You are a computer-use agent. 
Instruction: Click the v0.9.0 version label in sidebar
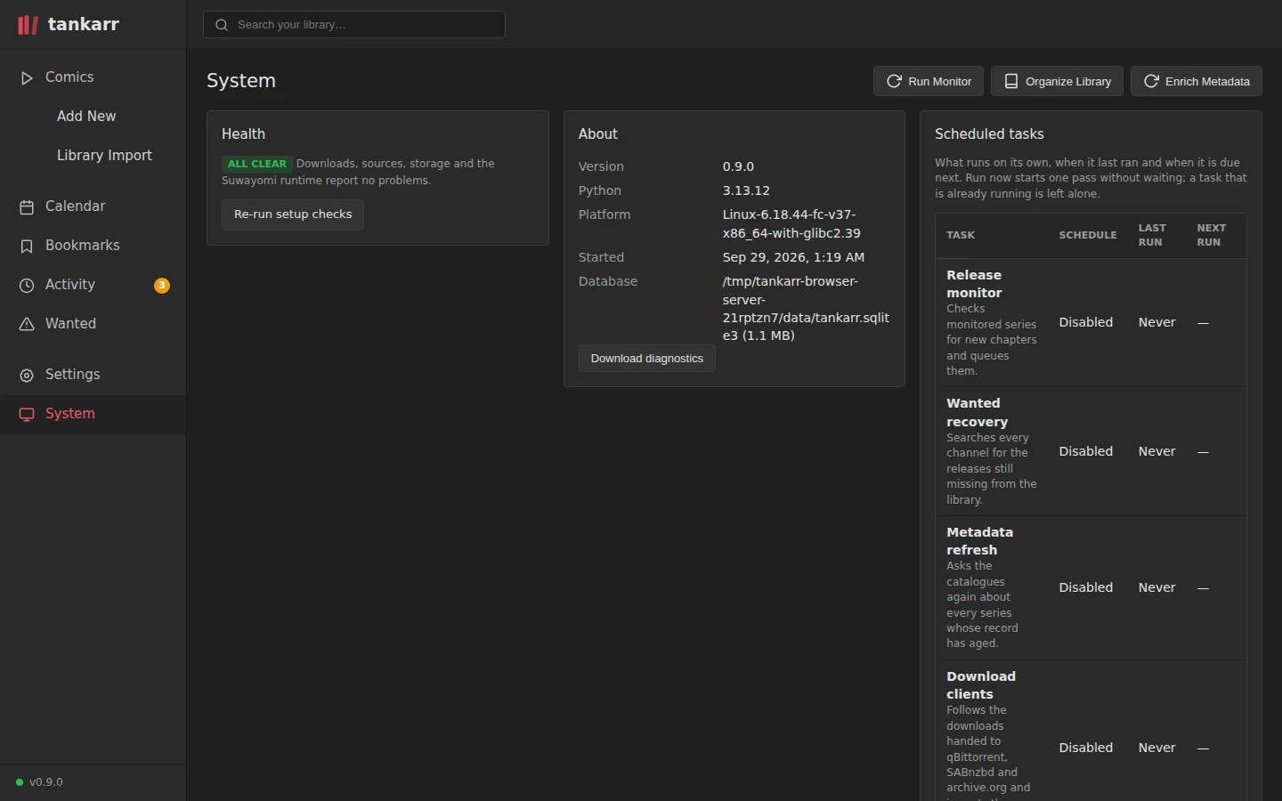(x=46, y=782)
